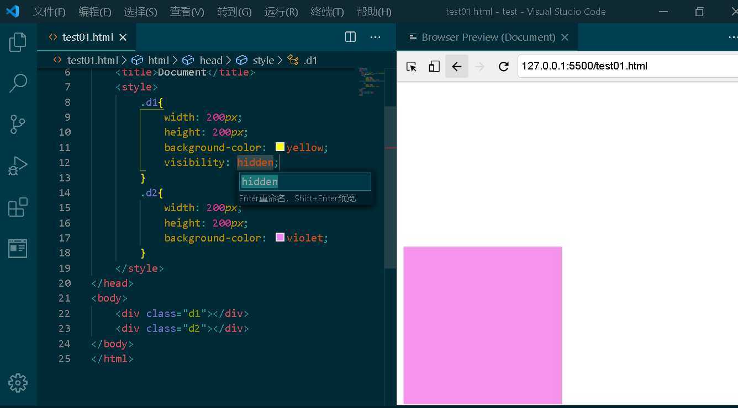Minimize the Visual Studio Code window
738x408 pixels.
click(663, 12)
